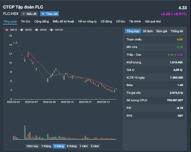This screenshot has width=191, height=152.
Task: Go to the Hồ sơ công ty tab
Action: (x=87, y=22)
